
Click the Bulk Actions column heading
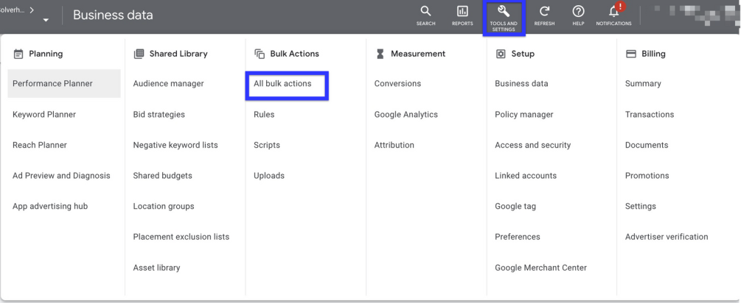click(x=294, y=54)
